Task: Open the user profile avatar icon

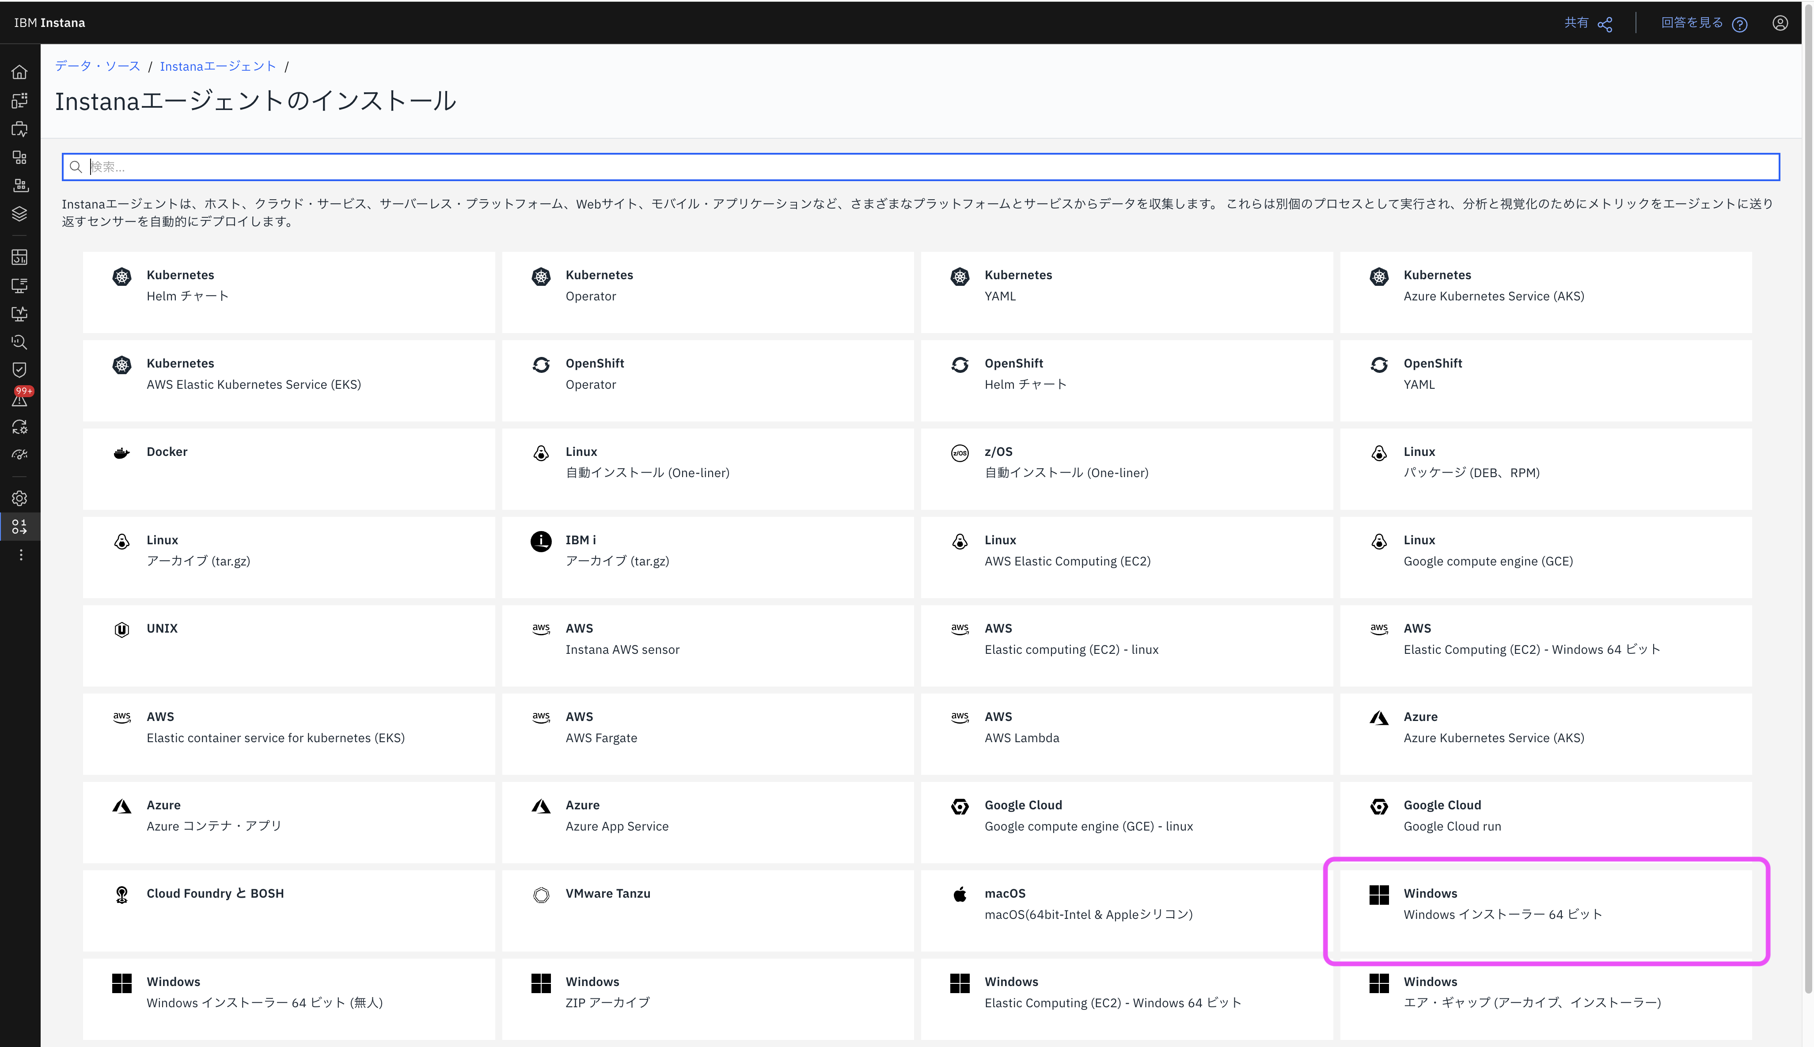Action: pos(1780,23)
